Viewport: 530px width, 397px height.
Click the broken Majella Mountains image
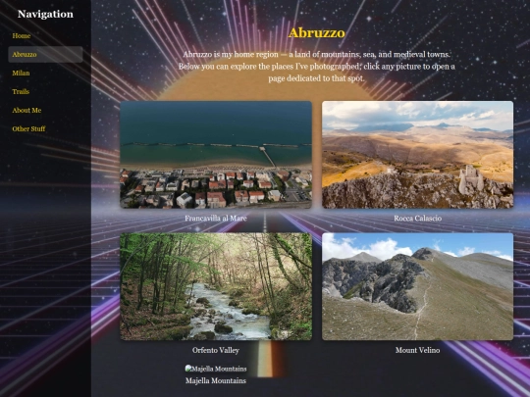point(216,369)
